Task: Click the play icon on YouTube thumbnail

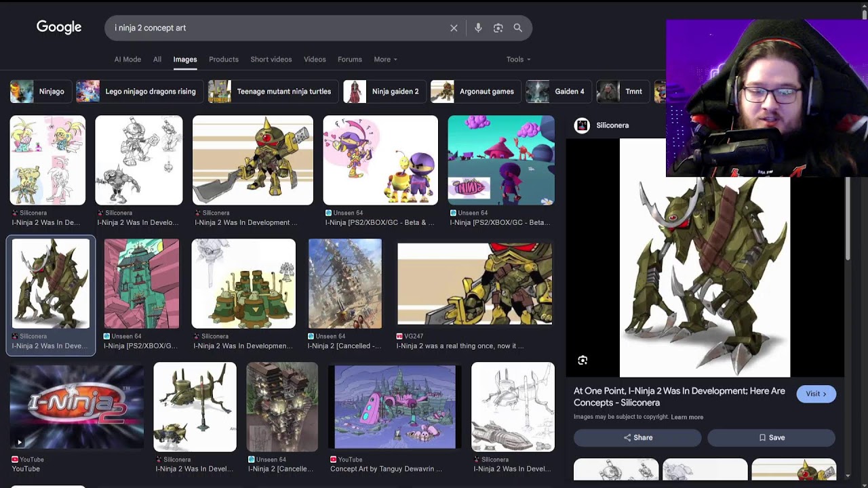Action: (19, 443)
